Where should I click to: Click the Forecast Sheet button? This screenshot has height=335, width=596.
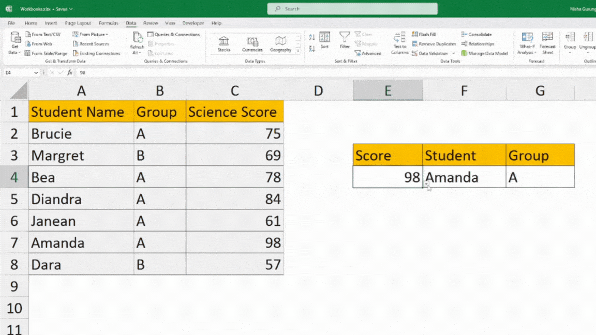point(547,44)
